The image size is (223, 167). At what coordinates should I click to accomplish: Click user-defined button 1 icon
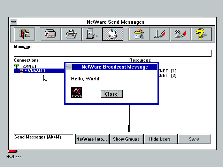coord(160,34)
